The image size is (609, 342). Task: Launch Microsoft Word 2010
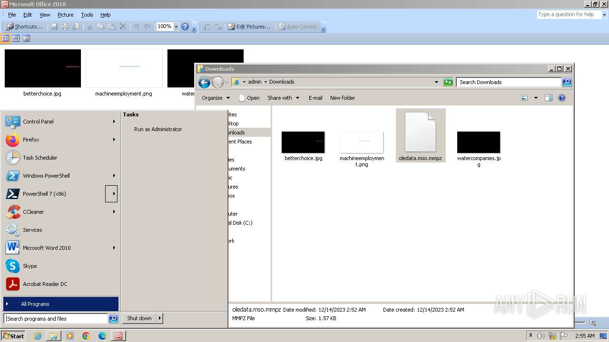pos(60,248)
